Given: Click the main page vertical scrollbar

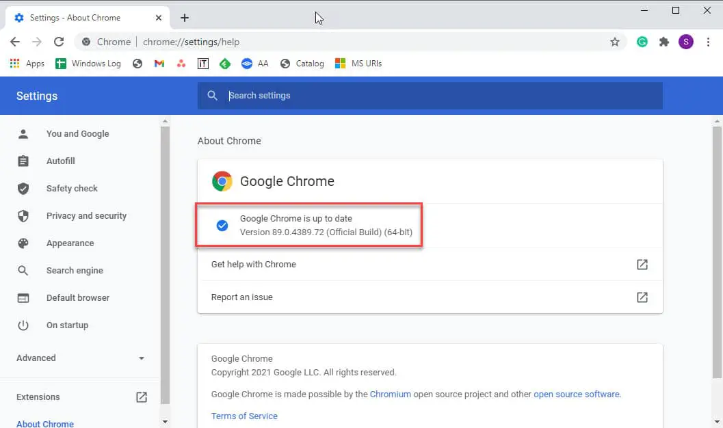Looking at the screenshot, I should coord(717,251).
